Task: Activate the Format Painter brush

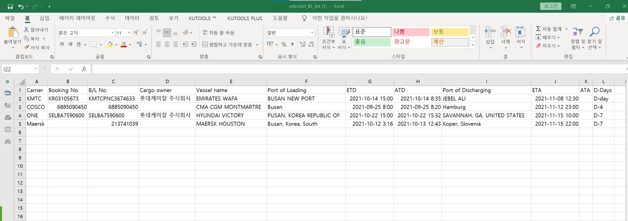Action: click(26, 48)
